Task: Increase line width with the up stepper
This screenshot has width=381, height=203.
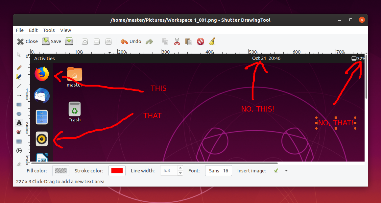Action: pos(180,168)
